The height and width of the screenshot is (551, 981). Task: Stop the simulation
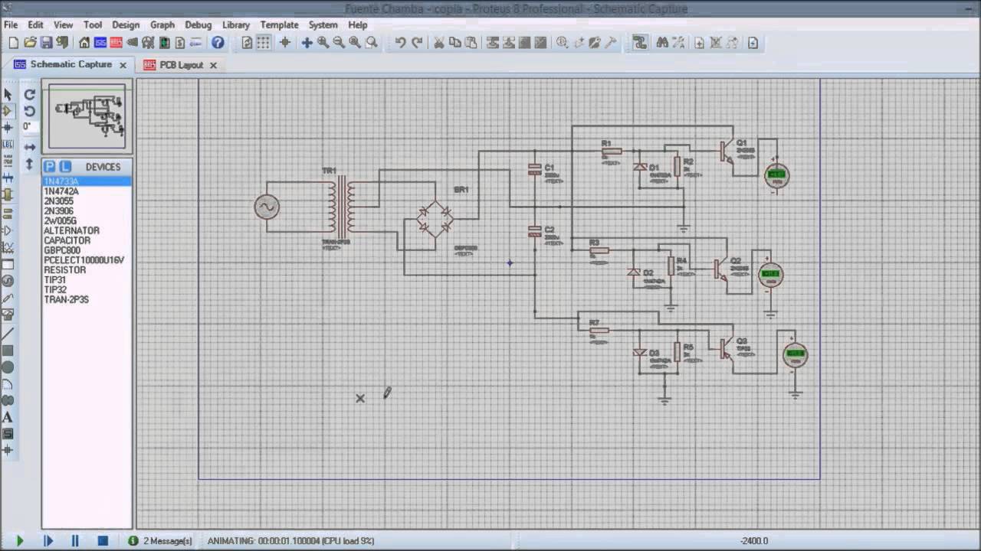coord(103,541)
